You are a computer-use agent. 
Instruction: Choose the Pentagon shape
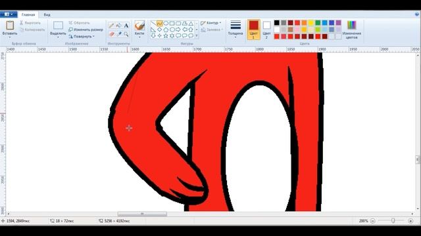click(166, 29)
